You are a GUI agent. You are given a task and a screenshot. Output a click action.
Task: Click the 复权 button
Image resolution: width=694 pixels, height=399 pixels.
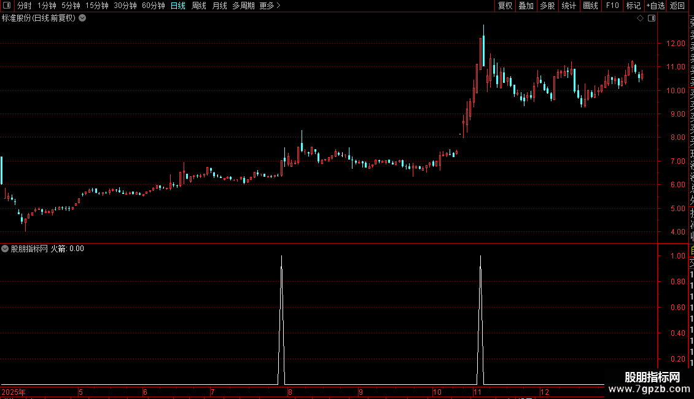point(505,6)
